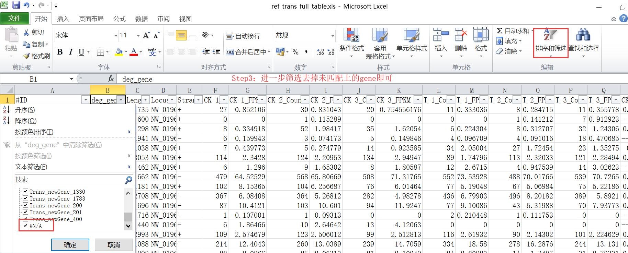Screen dimensions: 628x253
Task: Open the font size dropdown
Action: (138, 36)
